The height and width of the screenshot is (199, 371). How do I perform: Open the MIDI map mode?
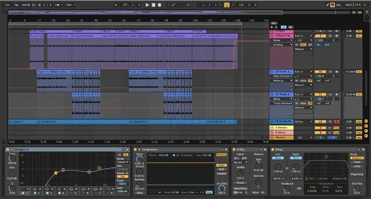point(349,5)
